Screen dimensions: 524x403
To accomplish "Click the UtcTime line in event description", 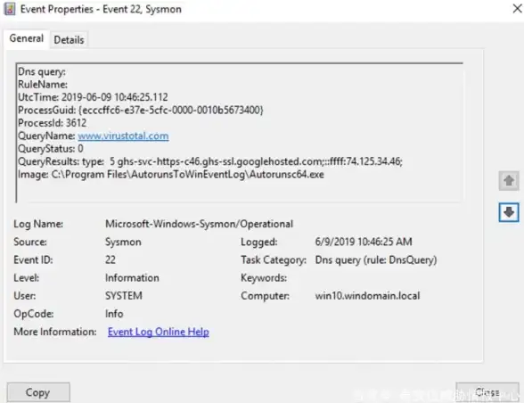I will [x=93, y=97].
